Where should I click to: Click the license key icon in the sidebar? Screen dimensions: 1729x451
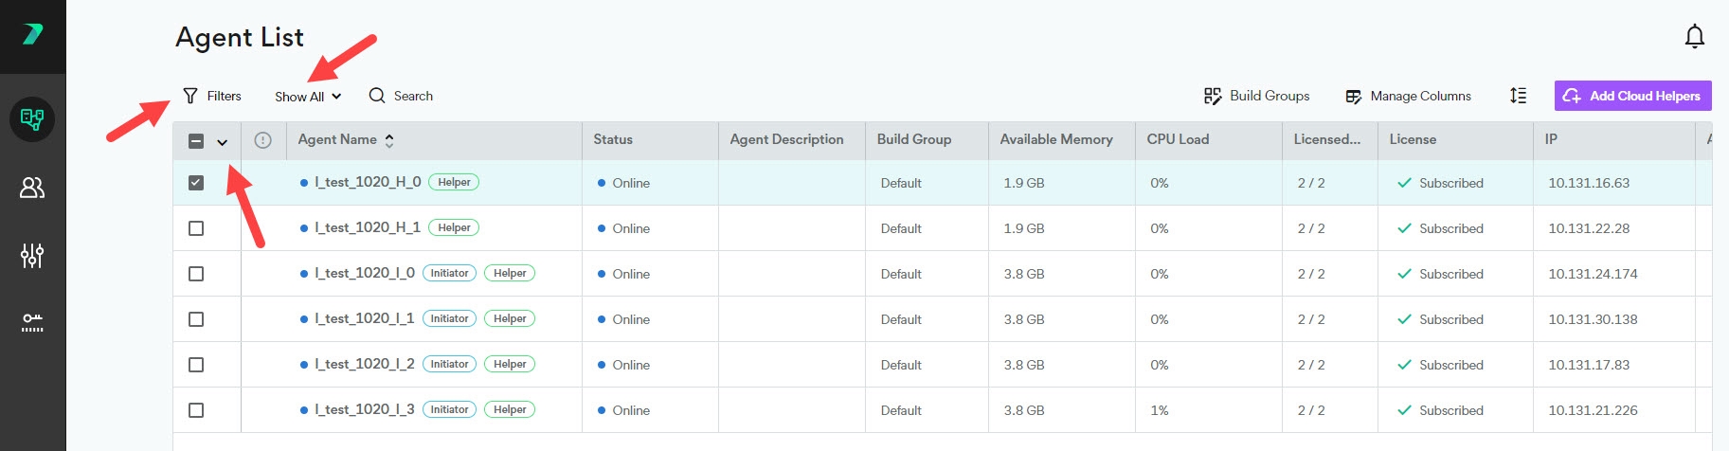click(32, 322)
